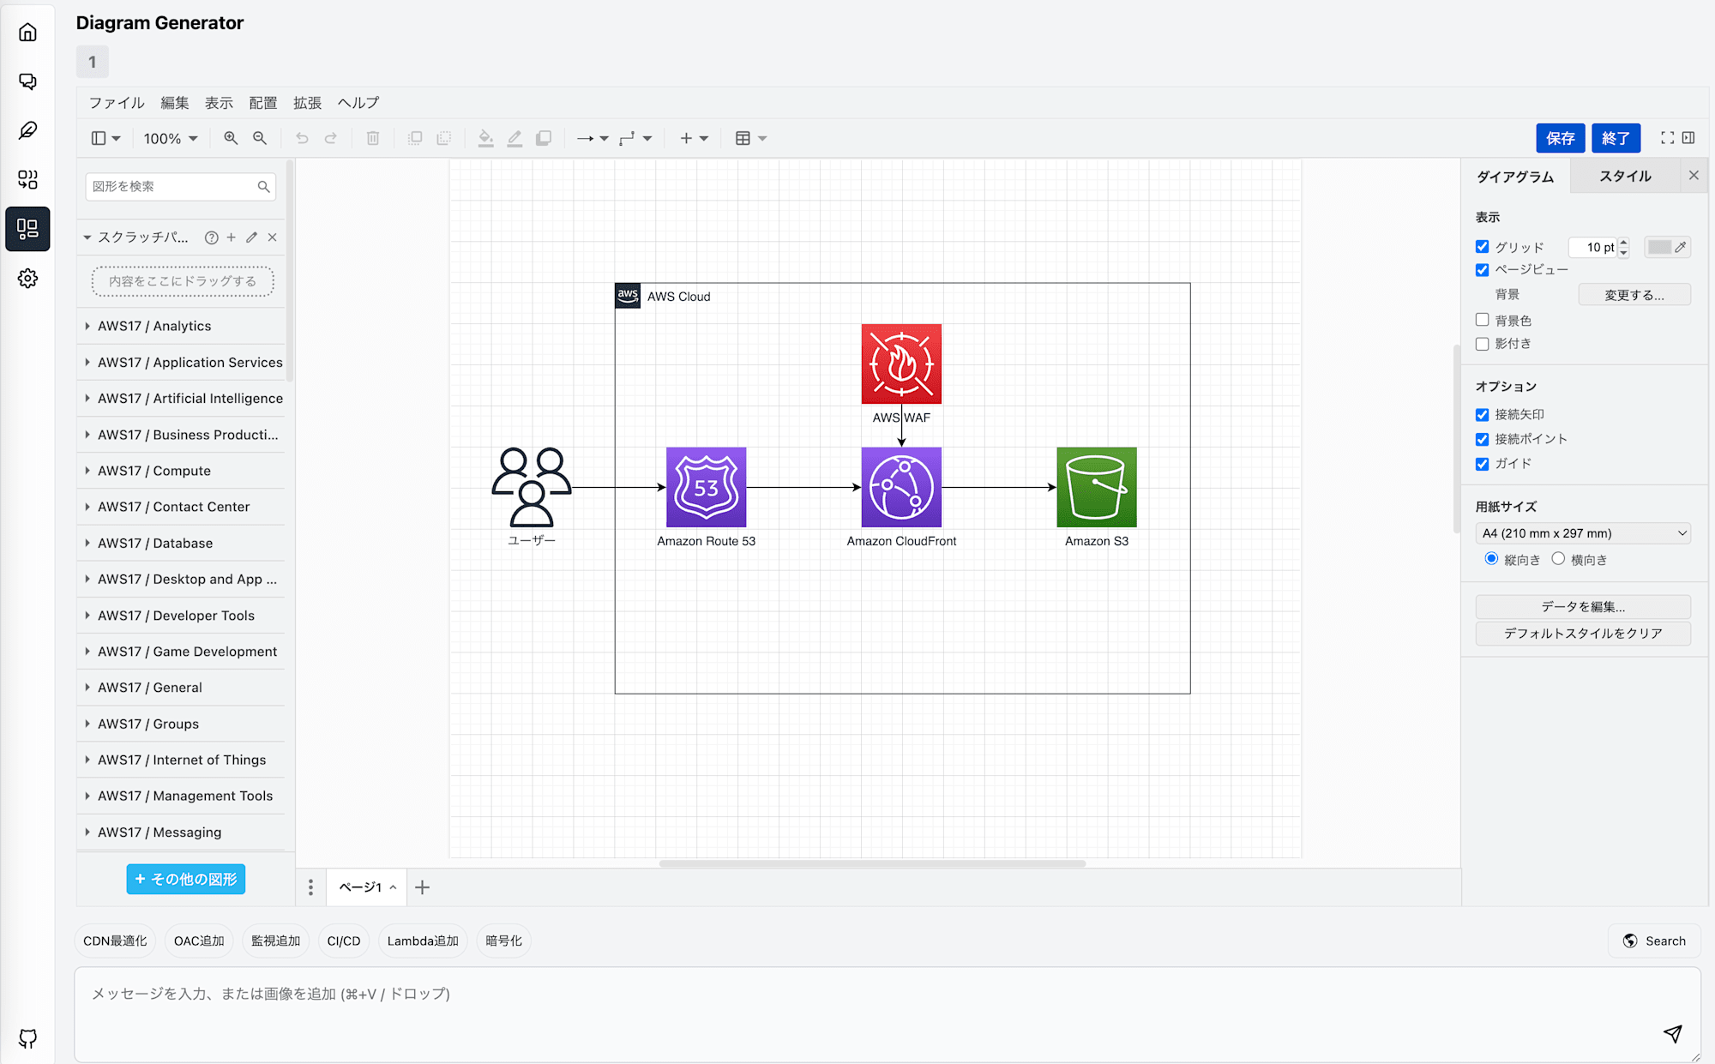Click the zoom out magnifier icon
Viewport: 1715px width, 1064px height.
pyautogui.click(x=260, y=137)
